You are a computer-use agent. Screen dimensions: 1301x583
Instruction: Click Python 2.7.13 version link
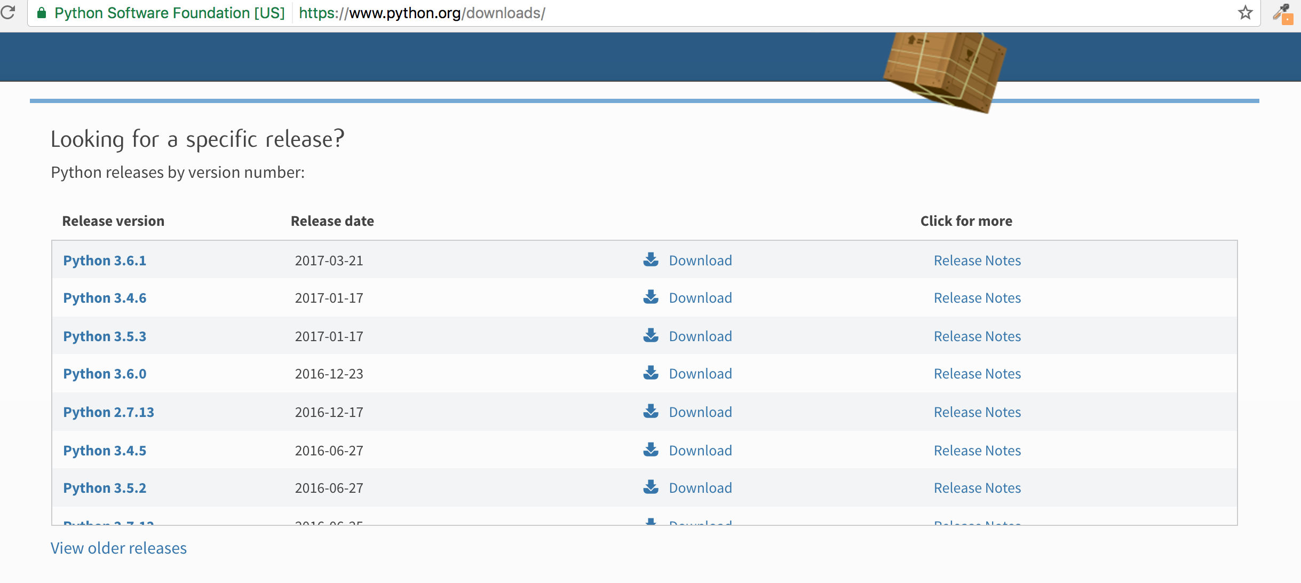coord(109,411)
